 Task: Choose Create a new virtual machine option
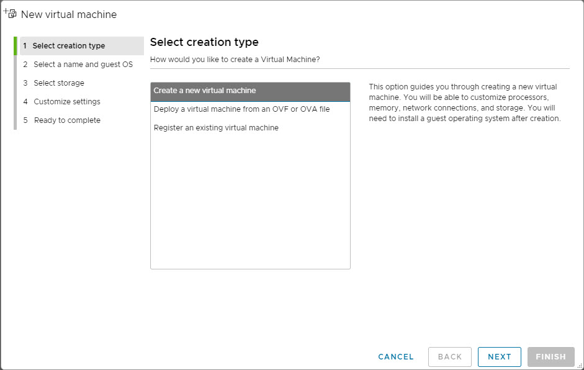coord(250,91)
